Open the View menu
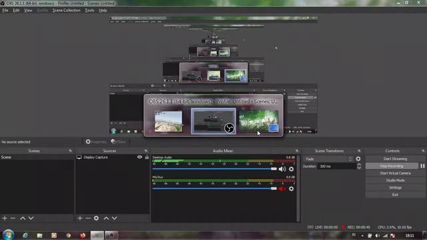The width and height of the screenshot is (427, 240). (28, 11)
